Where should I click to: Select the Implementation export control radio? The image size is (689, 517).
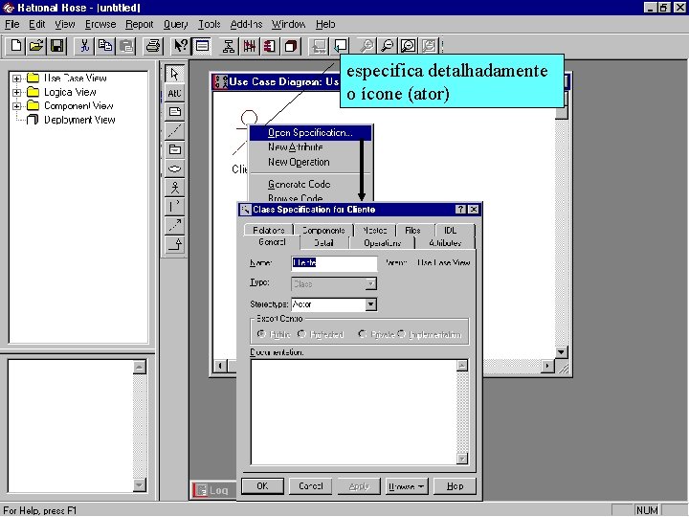pos(401,334)
